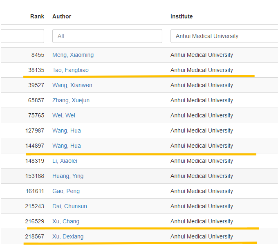This screenshot has width=278, height=245.
Task: Click the Wang, Xianwen author link
Action: point(72,85)
